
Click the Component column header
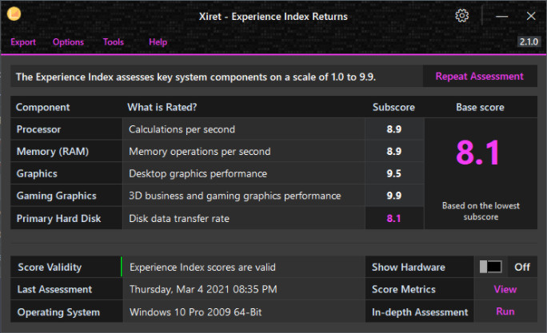42,107
